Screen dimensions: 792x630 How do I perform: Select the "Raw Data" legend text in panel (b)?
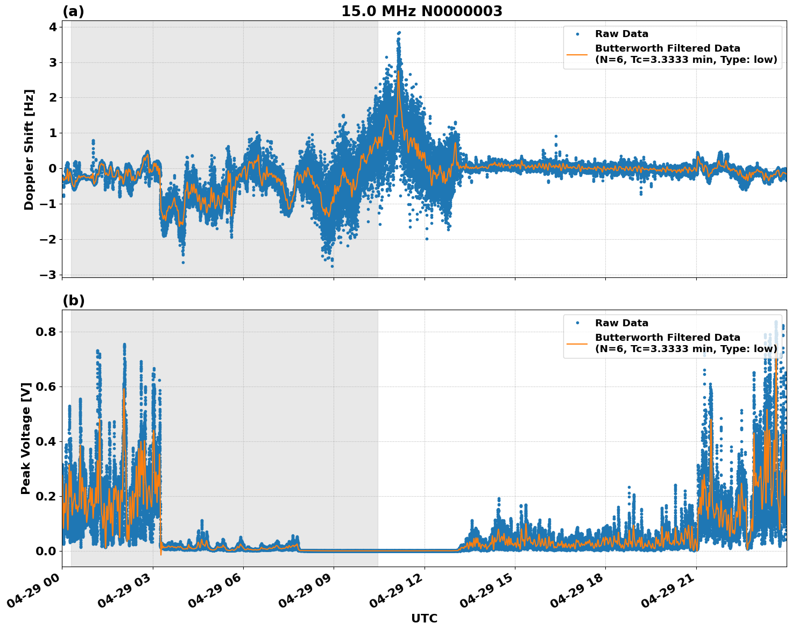621,323
